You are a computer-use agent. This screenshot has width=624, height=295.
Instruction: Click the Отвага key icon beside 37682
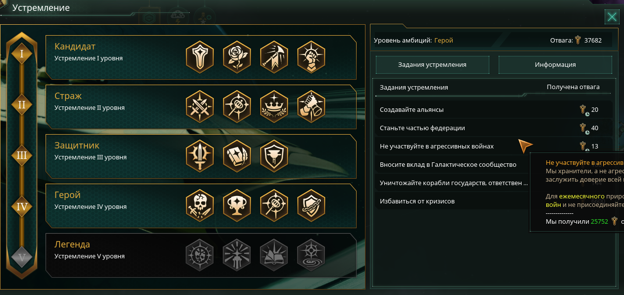pyautogui.click(x=577, y=40)
